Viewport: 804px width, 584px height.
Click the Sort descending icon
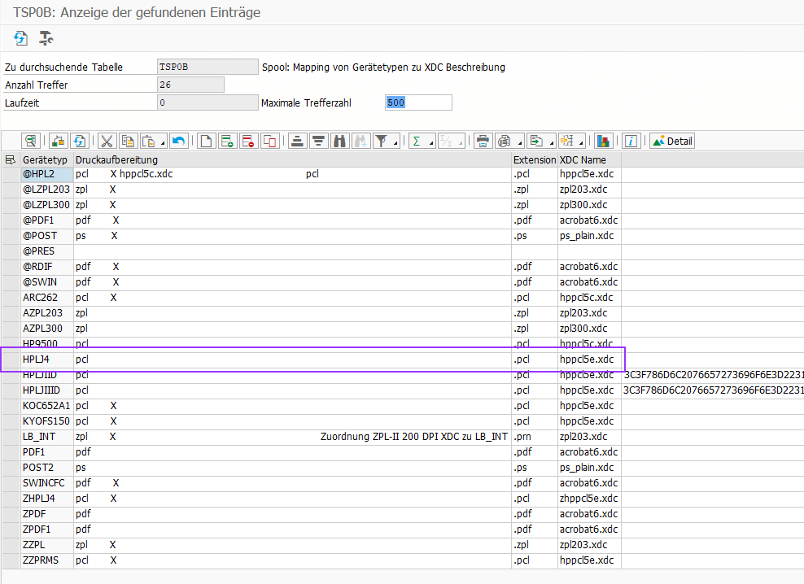click(x=318, y=141)
